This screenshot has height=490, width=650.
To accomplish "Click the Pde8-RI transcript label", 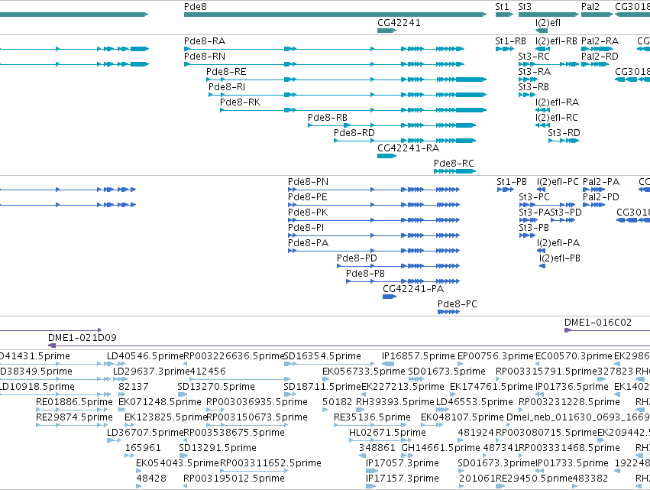I will click(227, 87).
